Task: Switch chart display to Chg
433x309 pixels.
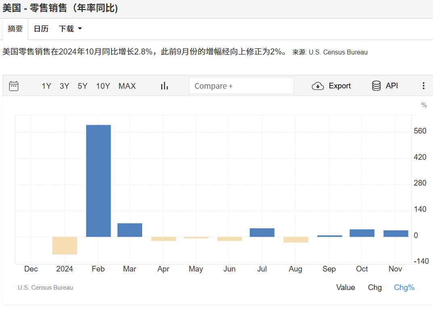Action: coord(375,288)
